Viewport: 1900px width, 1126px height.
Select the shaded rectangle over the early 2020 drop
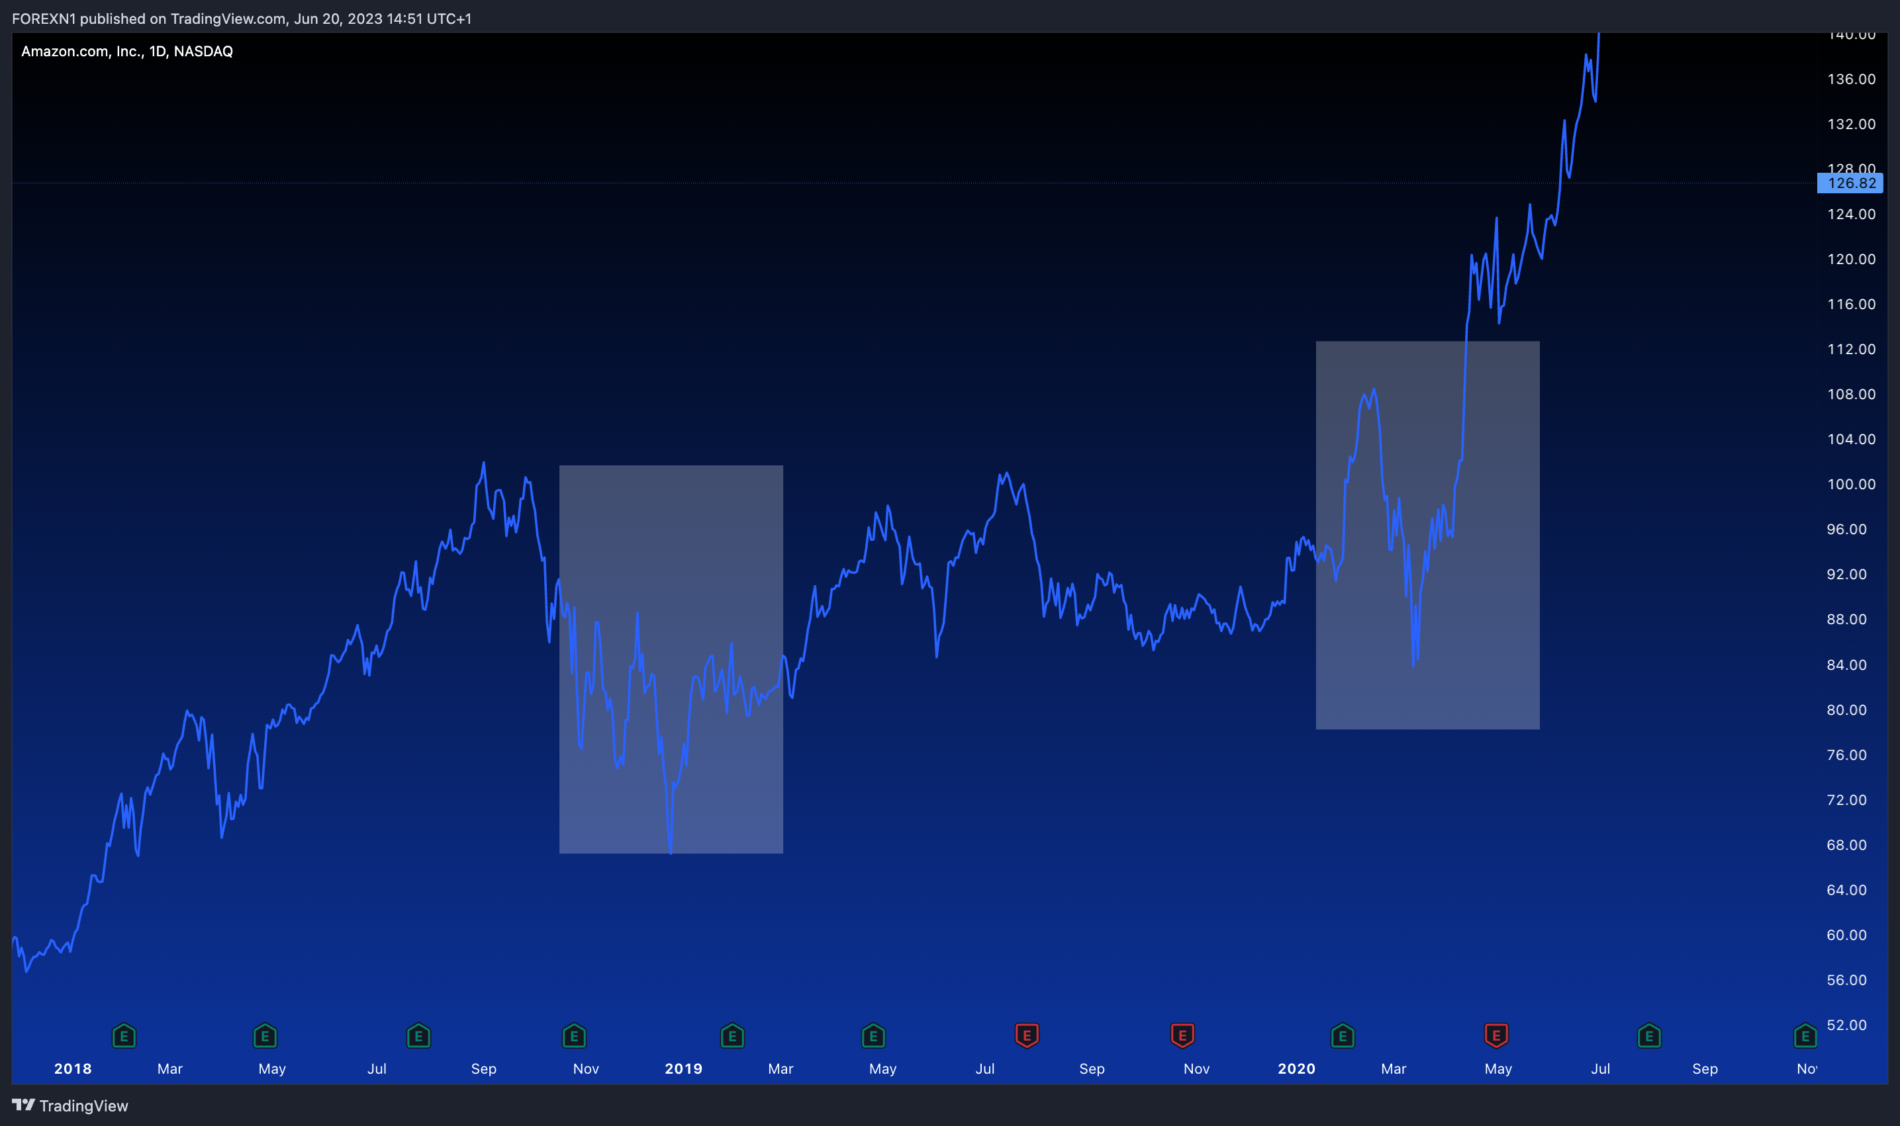click(1427, 535)
